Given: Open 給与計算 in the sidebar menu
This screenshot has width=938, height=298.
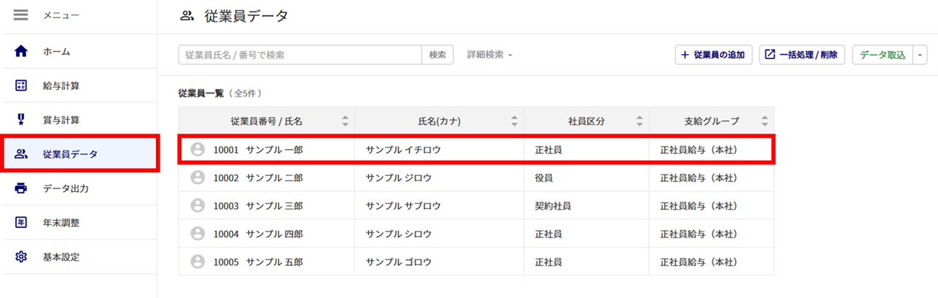Looking at the screenshot, I should pyautogui.click(x=61, y=85).
